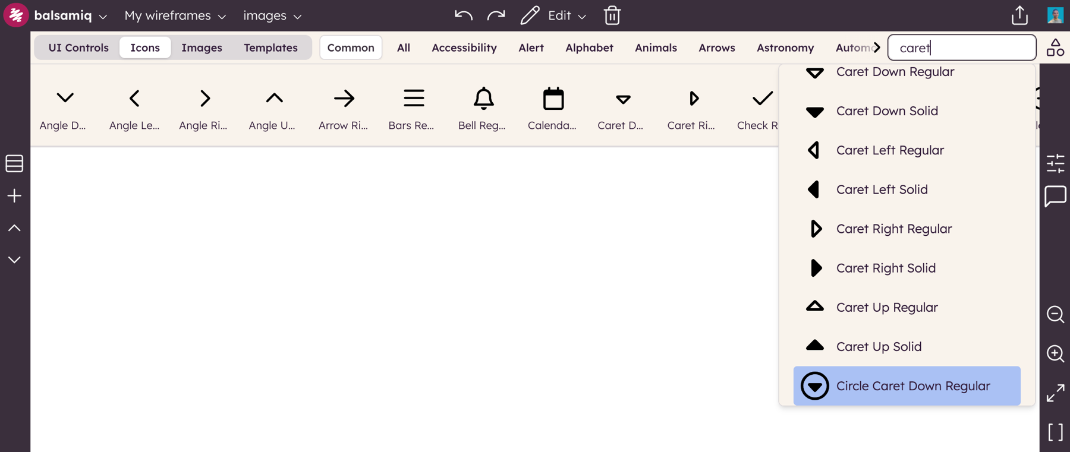This screenshot has width=1070, height=452.
Task: Click the trash delete icon
Action: pyautogui.click(x=612, y=15)
